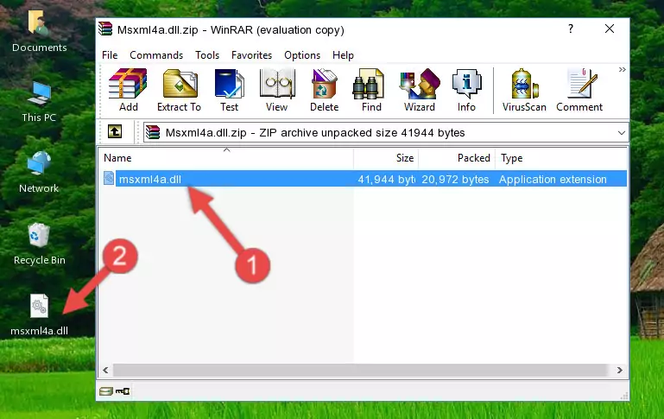Select the Documents desktop icon
The width and height of the screenshot is (664, 419).
click(x=39, y=31)
